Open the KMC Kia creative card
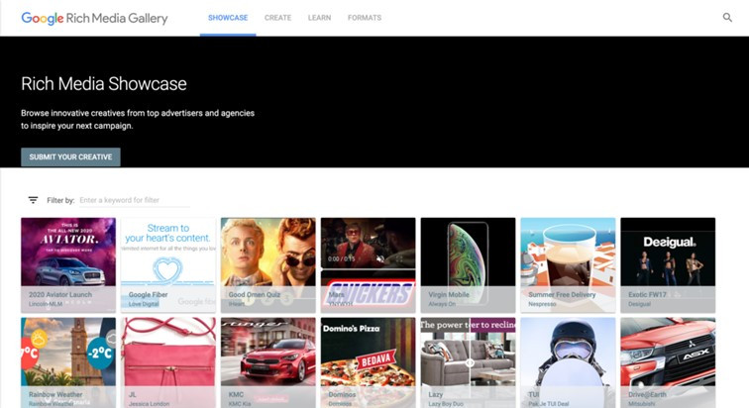 point(267,362)
